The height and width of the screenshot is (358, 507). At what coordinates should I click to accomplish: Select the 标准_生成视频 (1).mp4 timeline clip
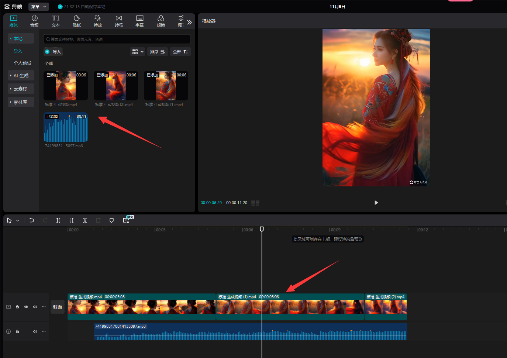(290, 307)
